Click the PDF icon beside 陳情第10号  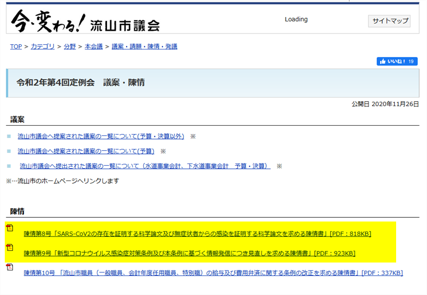(x=10, y=267)
